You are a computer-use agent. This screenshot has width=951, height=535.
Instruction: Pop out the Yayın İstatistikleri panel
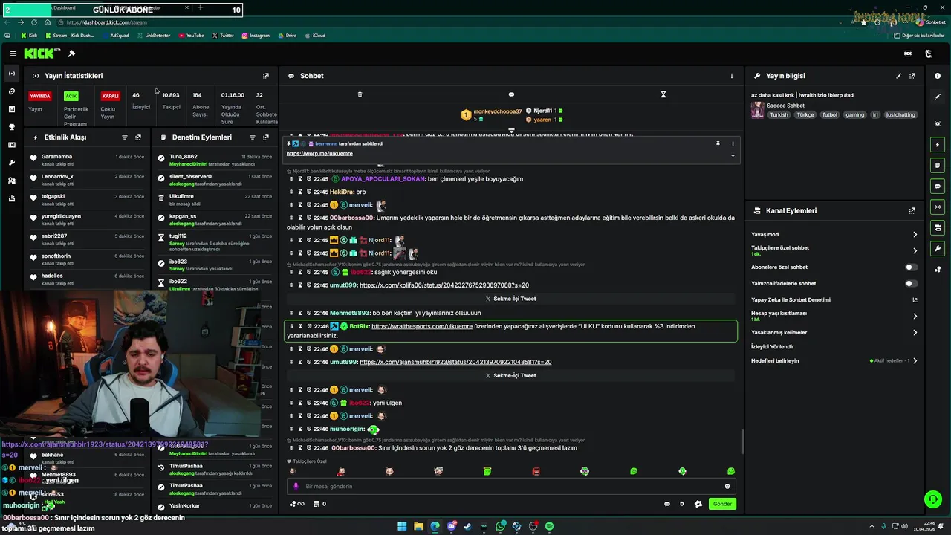(x=266, y=76)
